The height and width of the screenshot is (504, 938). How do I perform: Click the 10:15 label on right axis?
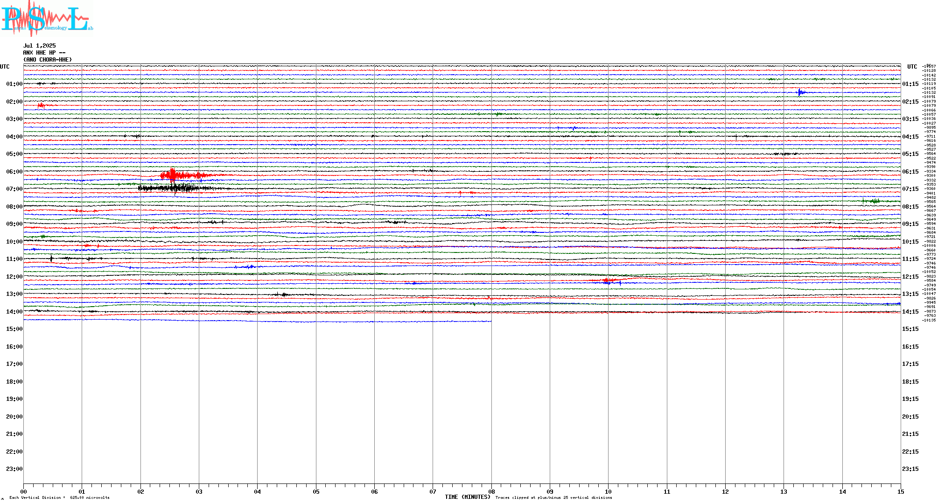pos(910,242)
